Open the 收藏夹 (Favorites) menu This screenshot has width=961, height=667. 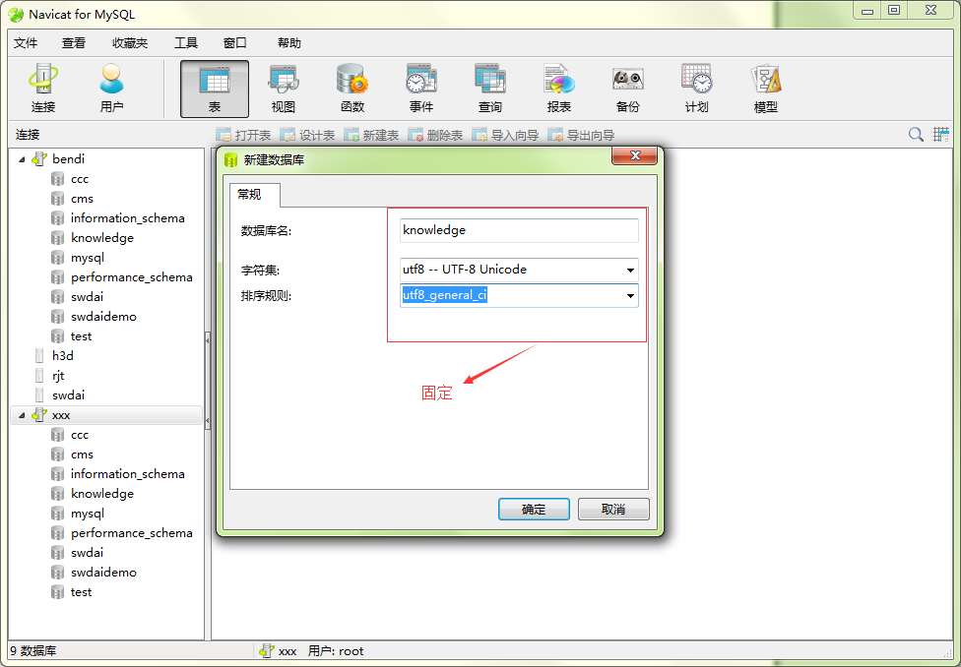[130, 43]
